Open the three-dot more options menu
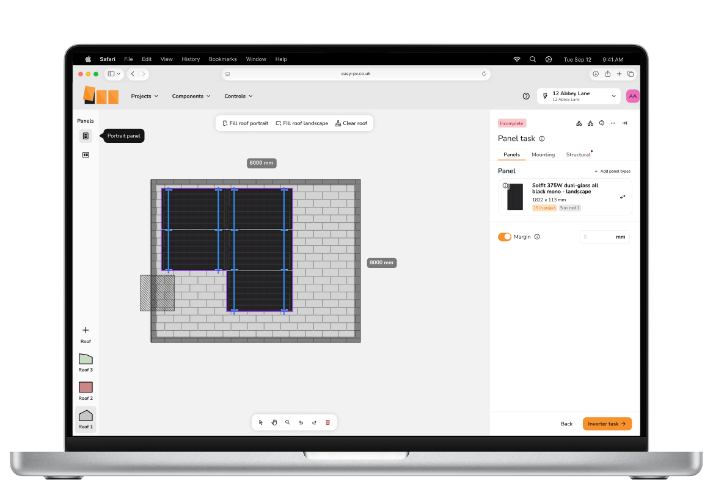This screenshot has width=713, height=484. click(613, 123)
